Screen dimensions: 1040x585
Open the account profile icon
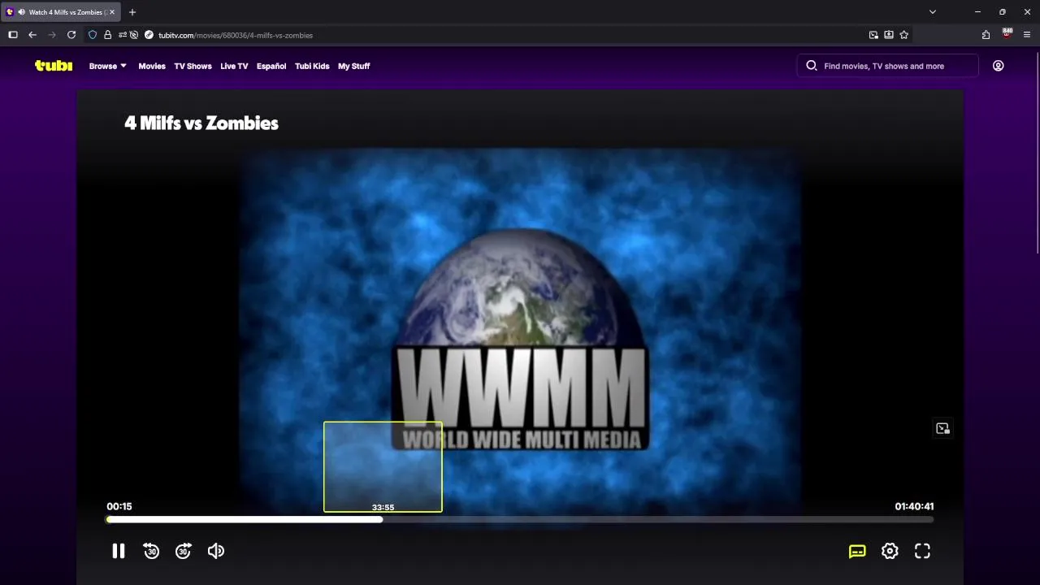click(998, 66)
